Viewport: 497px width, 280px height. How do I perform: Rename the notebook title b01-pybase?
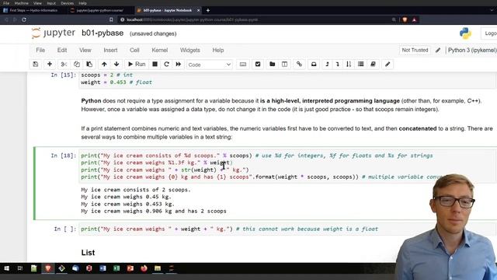pos(103,33)
